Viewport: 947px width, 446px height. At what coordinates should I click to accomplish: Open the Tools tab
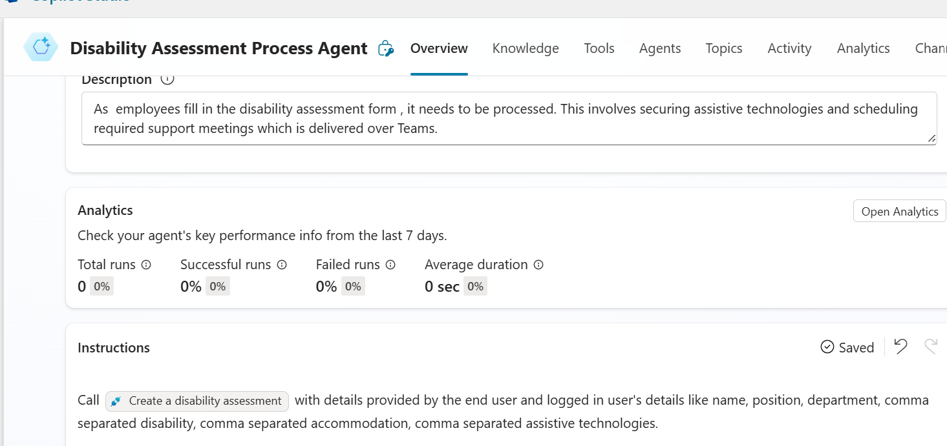pyautogui.click(x=599, y=48)
